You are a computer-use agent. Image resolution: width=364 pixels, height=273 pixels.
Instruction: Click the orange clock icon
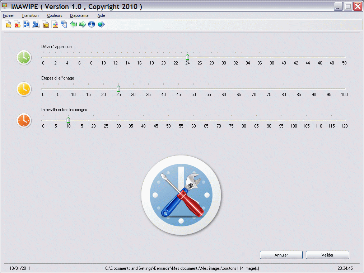[24, 120]
